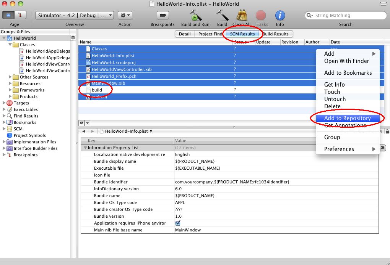Screen dimensions: 390x265
Task: Choose Group in context menu
Action: point(348,137)
